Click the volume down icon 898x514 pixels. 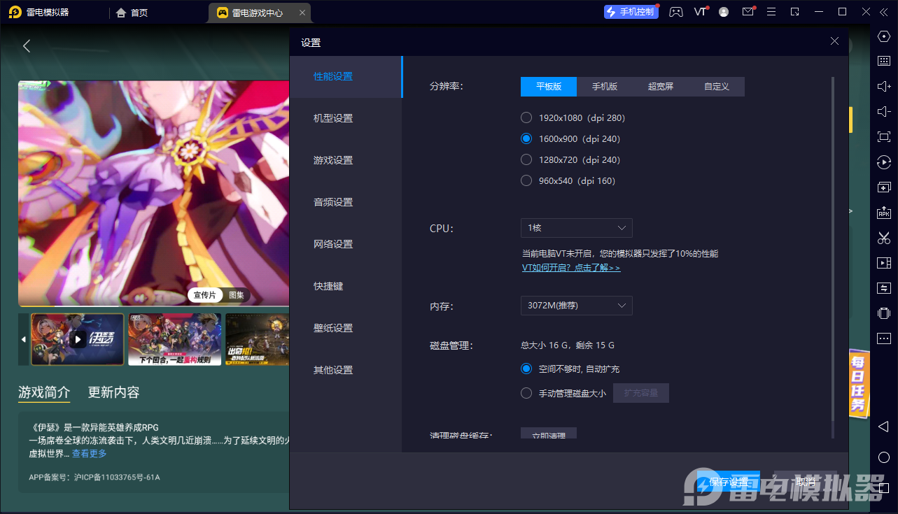pos(884,111)
